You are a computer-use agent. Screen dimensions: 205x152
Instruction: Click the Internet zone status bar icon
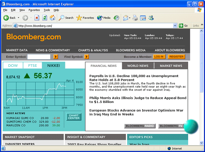[x=169, y=149]
